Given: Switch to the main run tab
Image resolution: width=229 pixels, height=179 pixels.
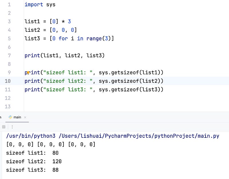Looking at the screenshot, I should click(x=17, y=117).
